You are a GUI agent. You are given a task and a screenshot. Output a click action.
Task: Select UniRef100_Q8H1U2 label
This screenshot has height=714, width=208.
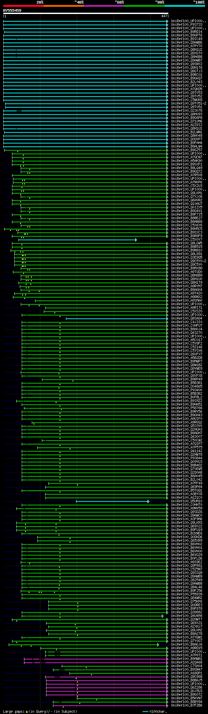click(x=187, y=50)
